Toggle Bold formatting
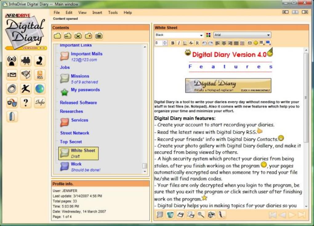The height and width of the screenshot is (226, 314). coord(173,43)
